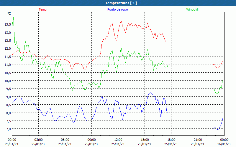Click the 10,5 y-axis value

click(8, 73)
